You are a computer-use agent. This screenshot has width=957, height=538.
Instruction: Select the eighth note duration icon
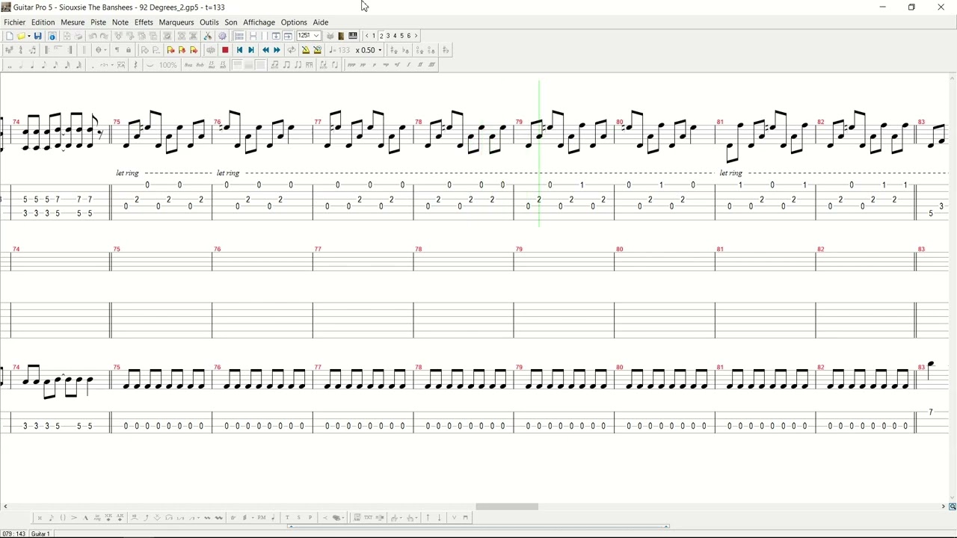pos(44,65)
